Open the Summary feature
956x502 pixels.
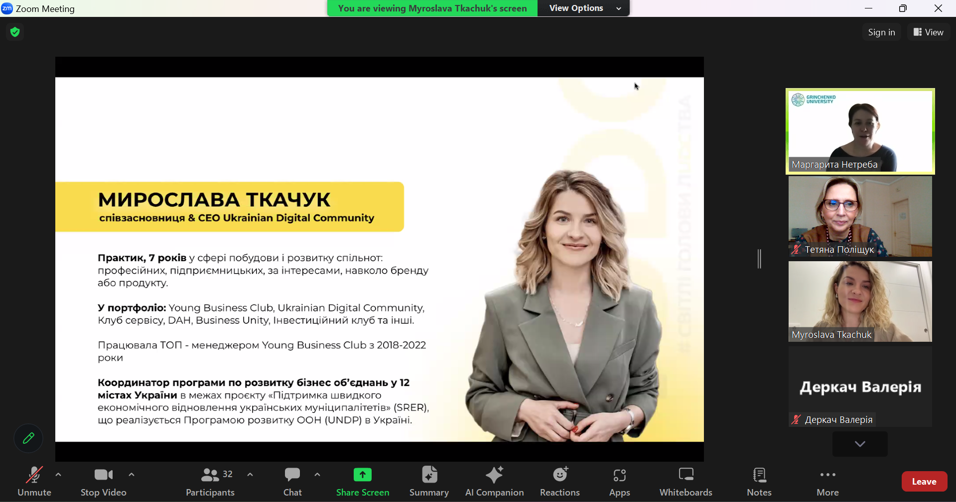coord(429,482)
